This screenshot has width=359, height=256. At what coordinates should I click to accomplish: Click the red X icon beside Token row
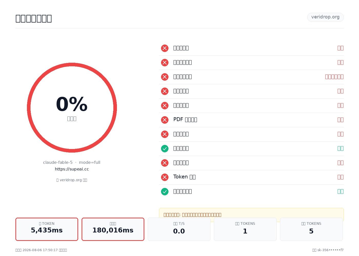click(165, 177)
